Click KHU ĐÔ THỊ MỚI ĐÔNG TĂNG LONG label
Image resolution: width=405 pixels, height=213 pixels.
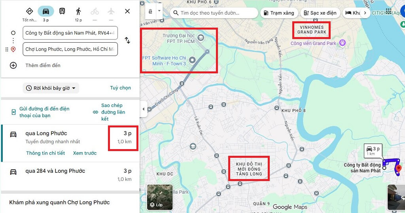coord(249,169)
